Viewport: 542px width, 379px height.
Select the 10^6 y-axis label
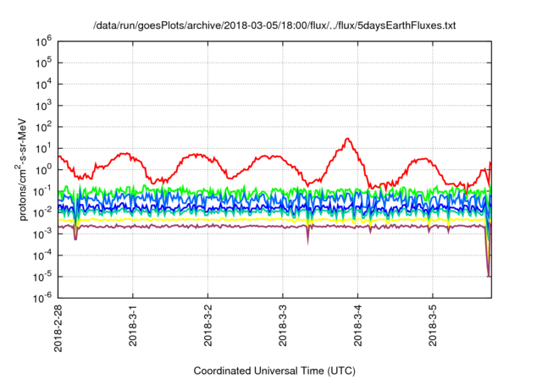pyautogui.click(x=43, y=41)
